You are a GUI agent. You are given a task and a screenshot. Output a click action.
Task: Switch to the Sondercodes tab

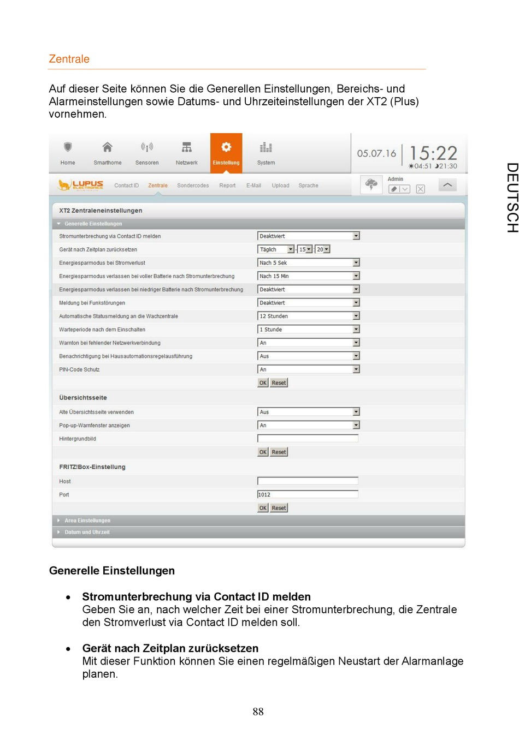193,186
